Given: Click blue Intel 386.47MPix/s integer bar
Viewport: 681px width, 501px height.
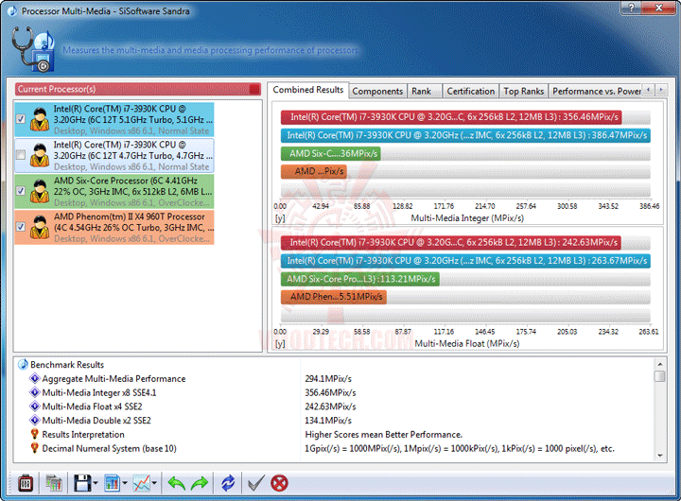Looking at the screenshot, I should point(465,135).
